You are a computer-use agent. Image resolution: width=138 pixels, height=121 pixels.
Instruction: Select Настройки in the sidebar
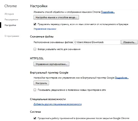pyautogui.click(x=10, y=25)
